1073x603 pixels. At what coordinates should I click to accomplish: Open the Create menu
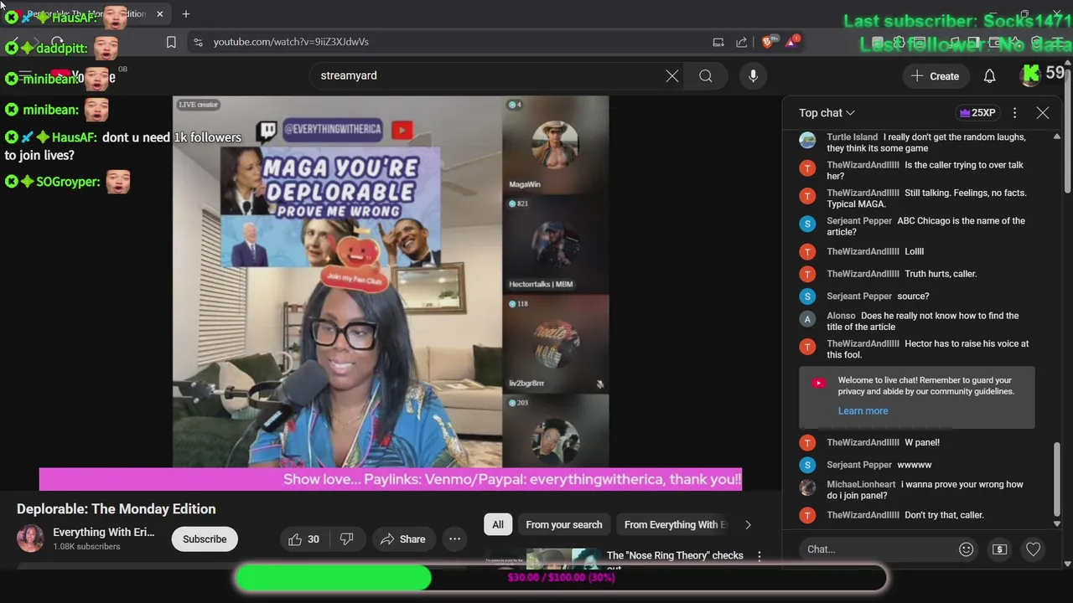[x=936, y=76]
